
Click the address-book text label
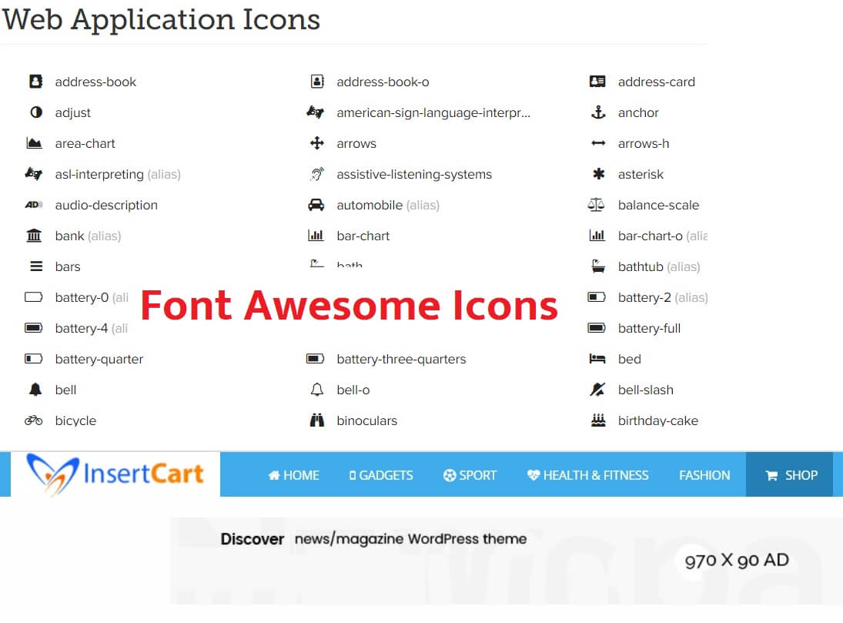pos(95,82)
